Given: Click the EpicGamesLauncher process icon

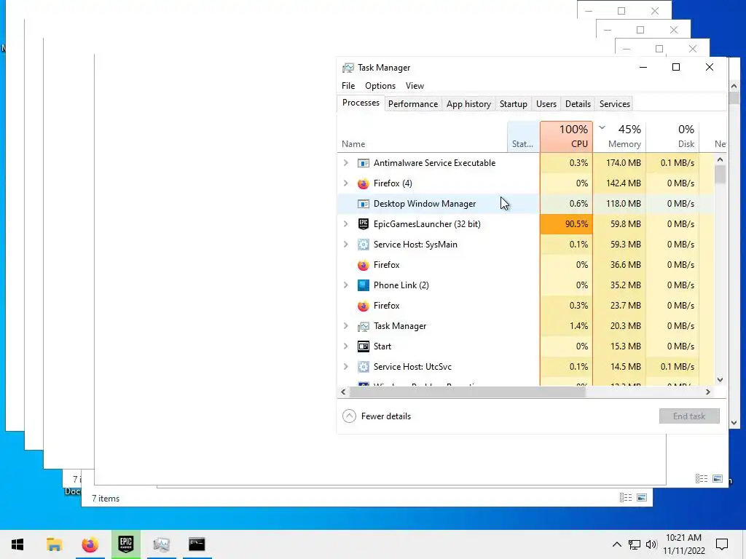Looking at the screenshot, I should click(363, 224).
